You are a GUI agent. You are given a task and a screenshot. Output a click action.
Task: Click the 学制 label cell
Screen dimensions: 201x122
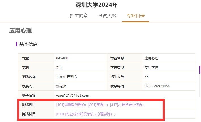[x=36, y=68]
